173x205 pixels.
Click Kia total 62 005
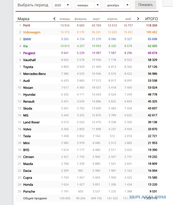click(152, 46)
